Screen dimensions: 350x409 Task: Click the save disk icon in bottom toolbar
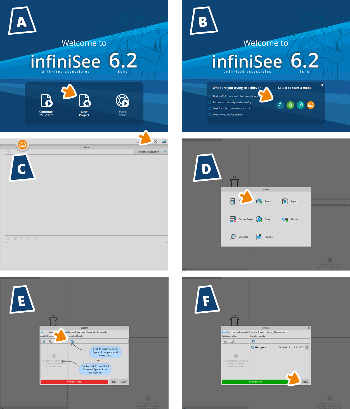click(x=22, y=238)
